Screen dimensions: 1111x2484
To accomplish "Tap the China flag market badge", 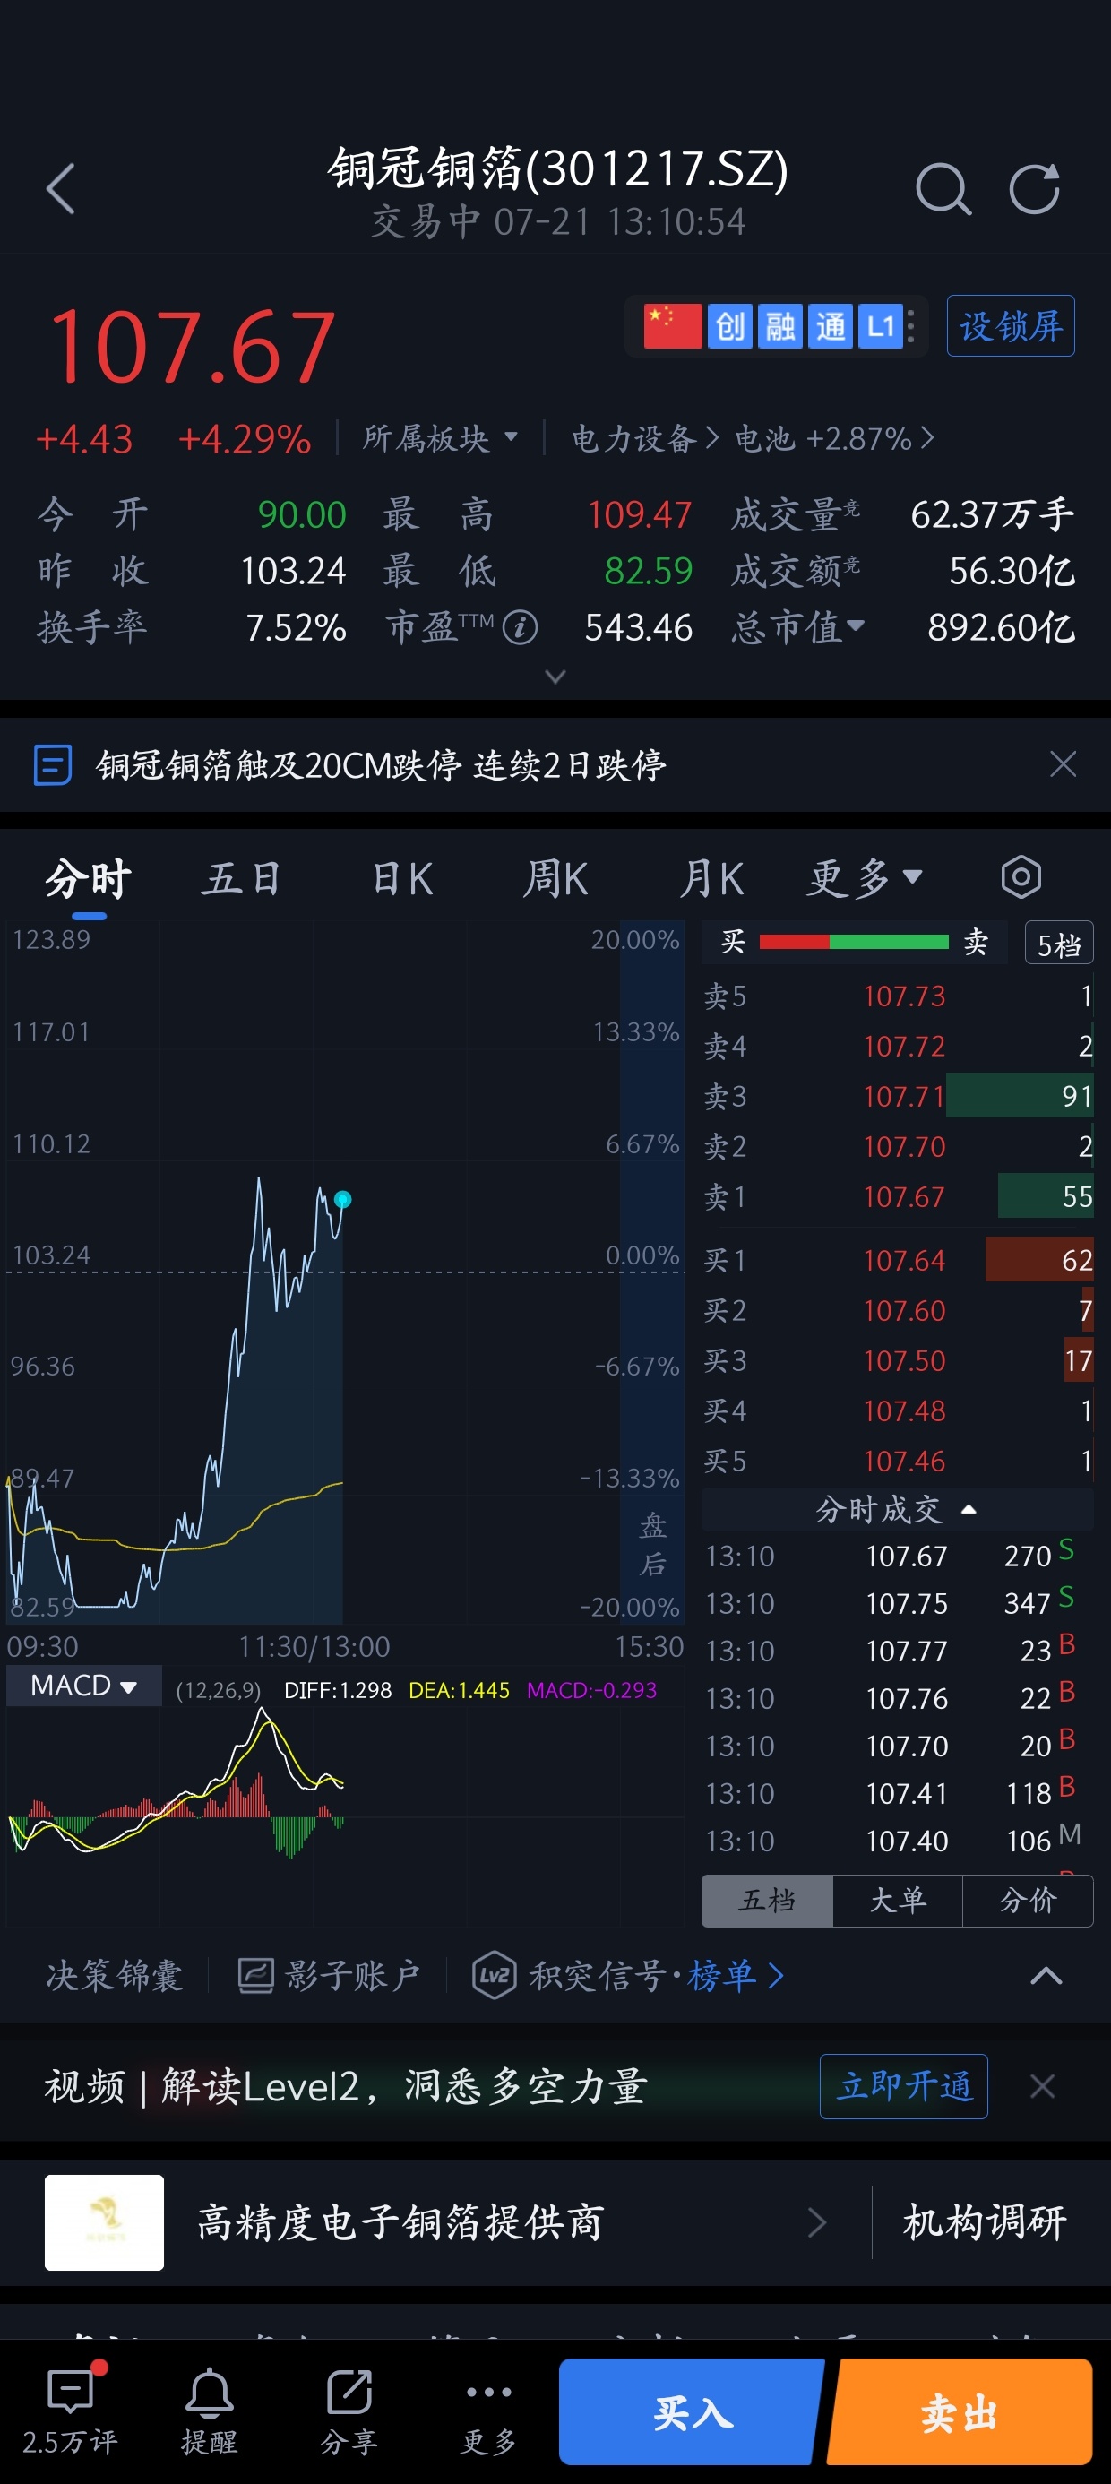I will (672, 326).
